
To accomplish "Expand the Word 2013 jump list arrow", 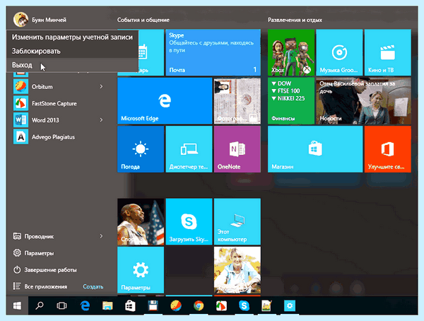I will tap(101, 120).
